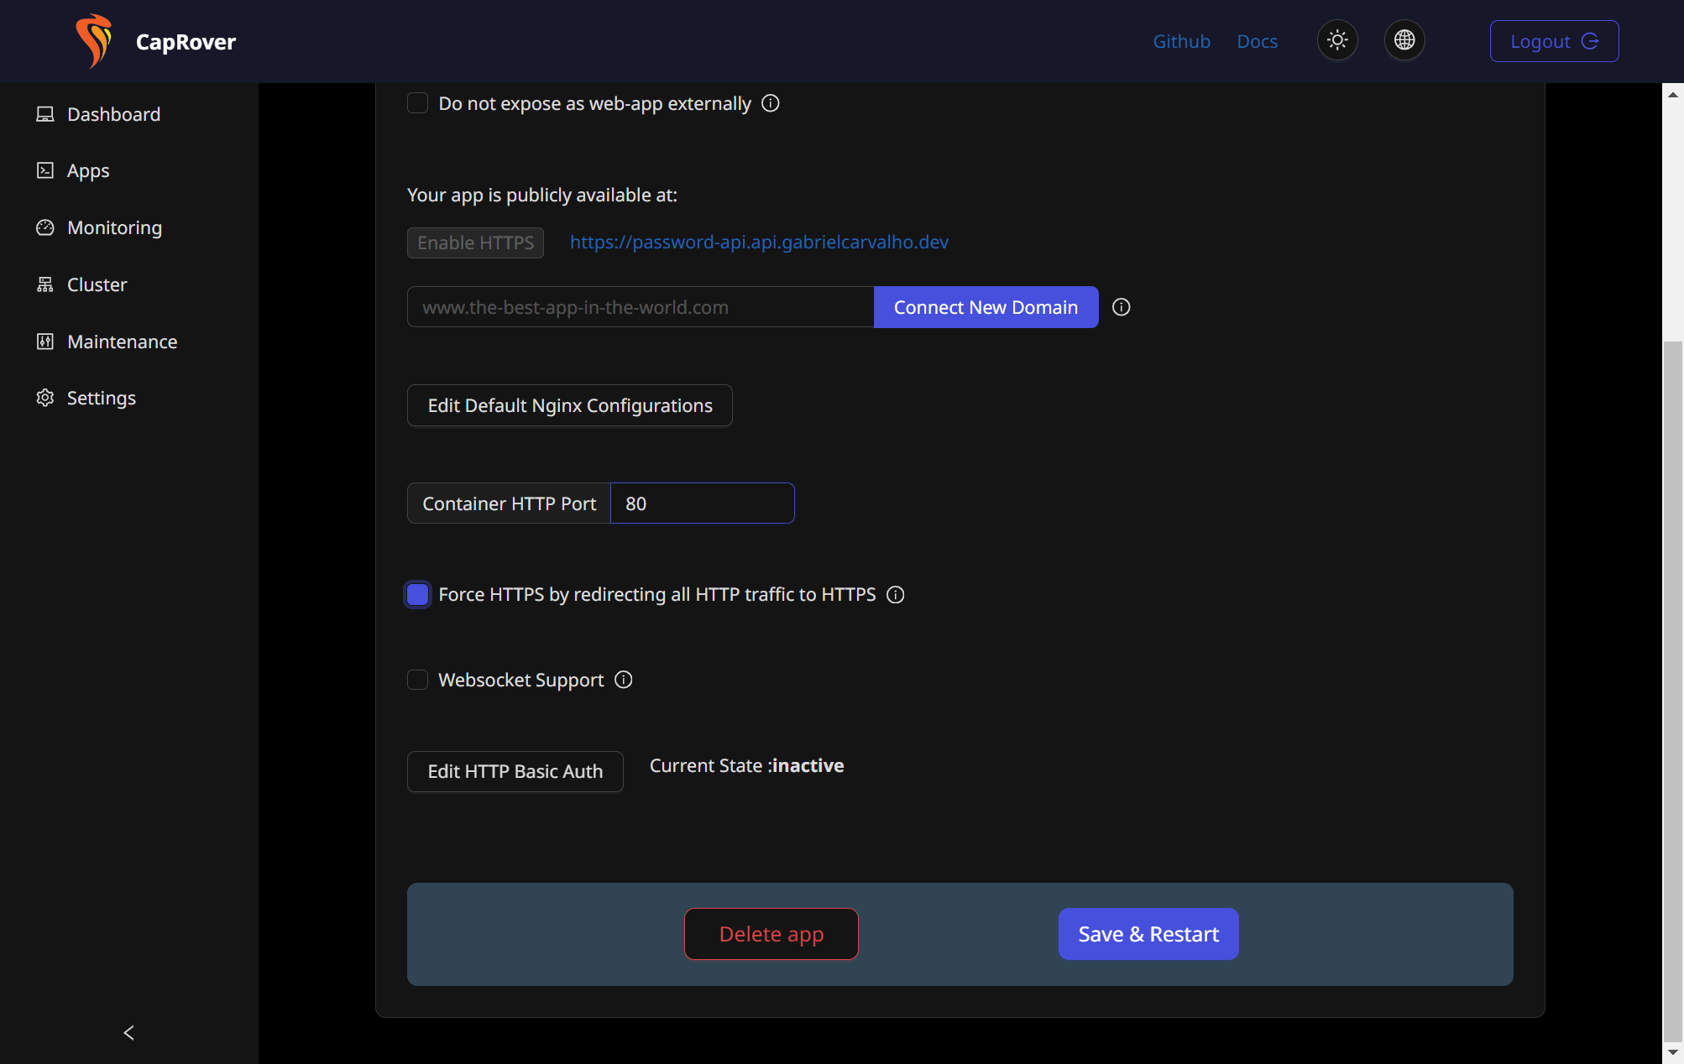This screenshot has height=1064, width=1684.
Task: Open the Github link
Action: click(1181, 41)
